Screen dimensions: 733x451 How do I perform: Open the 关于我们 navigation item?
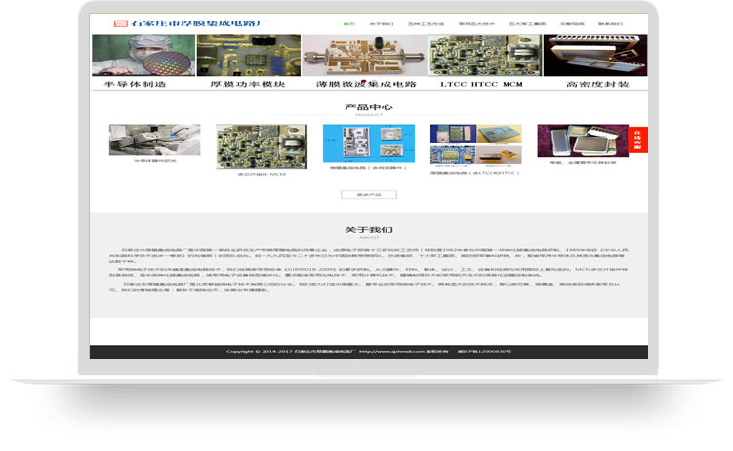383,22
